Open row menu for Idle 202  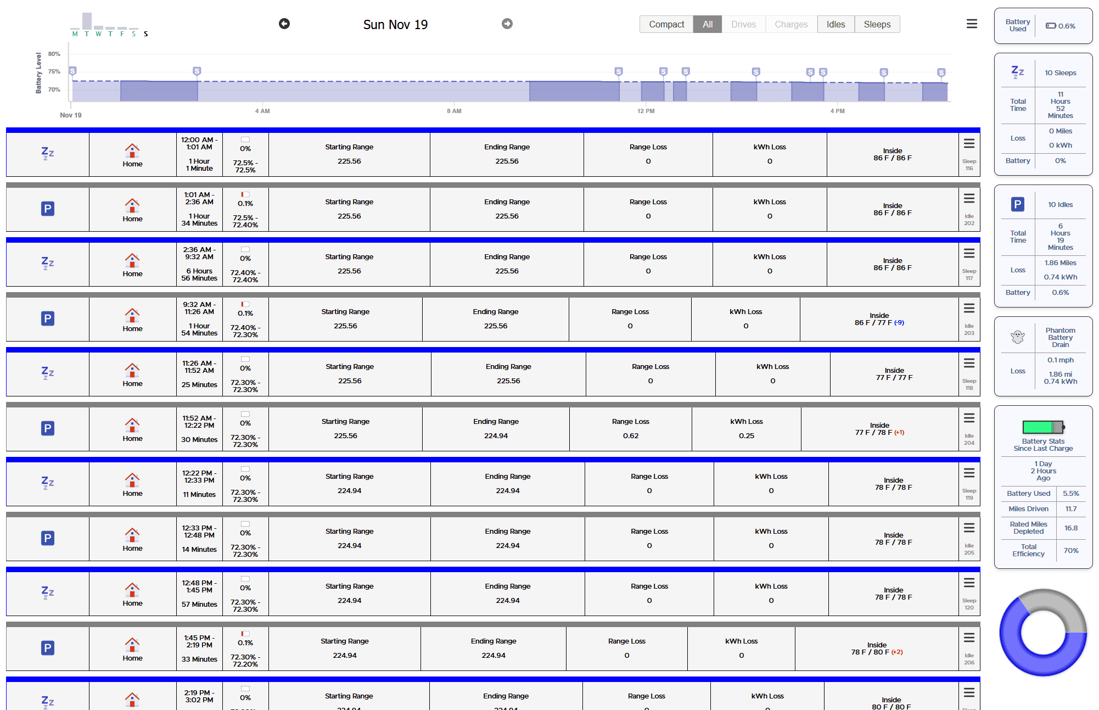tap(969, 198)
